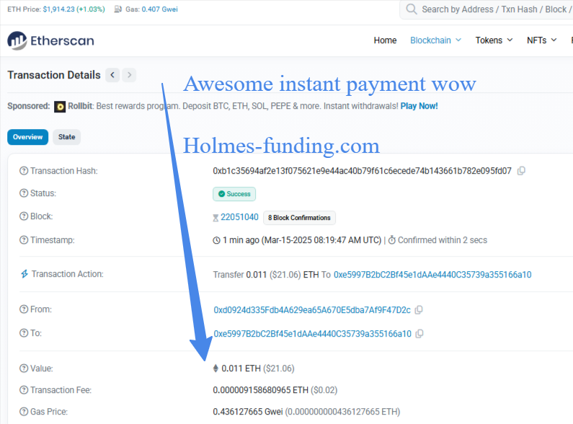The image size is (573, 424).
Task: Click the stopwatch icon near Confirmed
Action: point(392,240)
